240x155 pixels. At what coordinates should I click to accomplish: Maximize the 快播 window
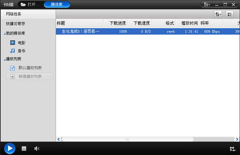tap(225, 5)
